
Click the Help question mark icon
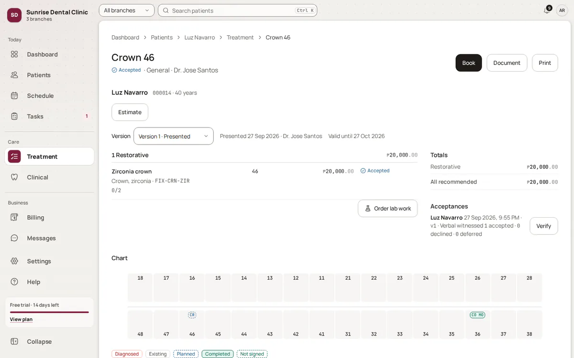(x=14, y=282)
